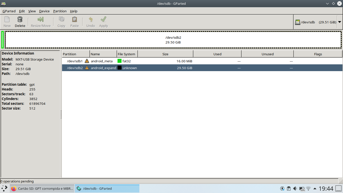
Task: Open the Help menu
Action: tap(74, 11)
